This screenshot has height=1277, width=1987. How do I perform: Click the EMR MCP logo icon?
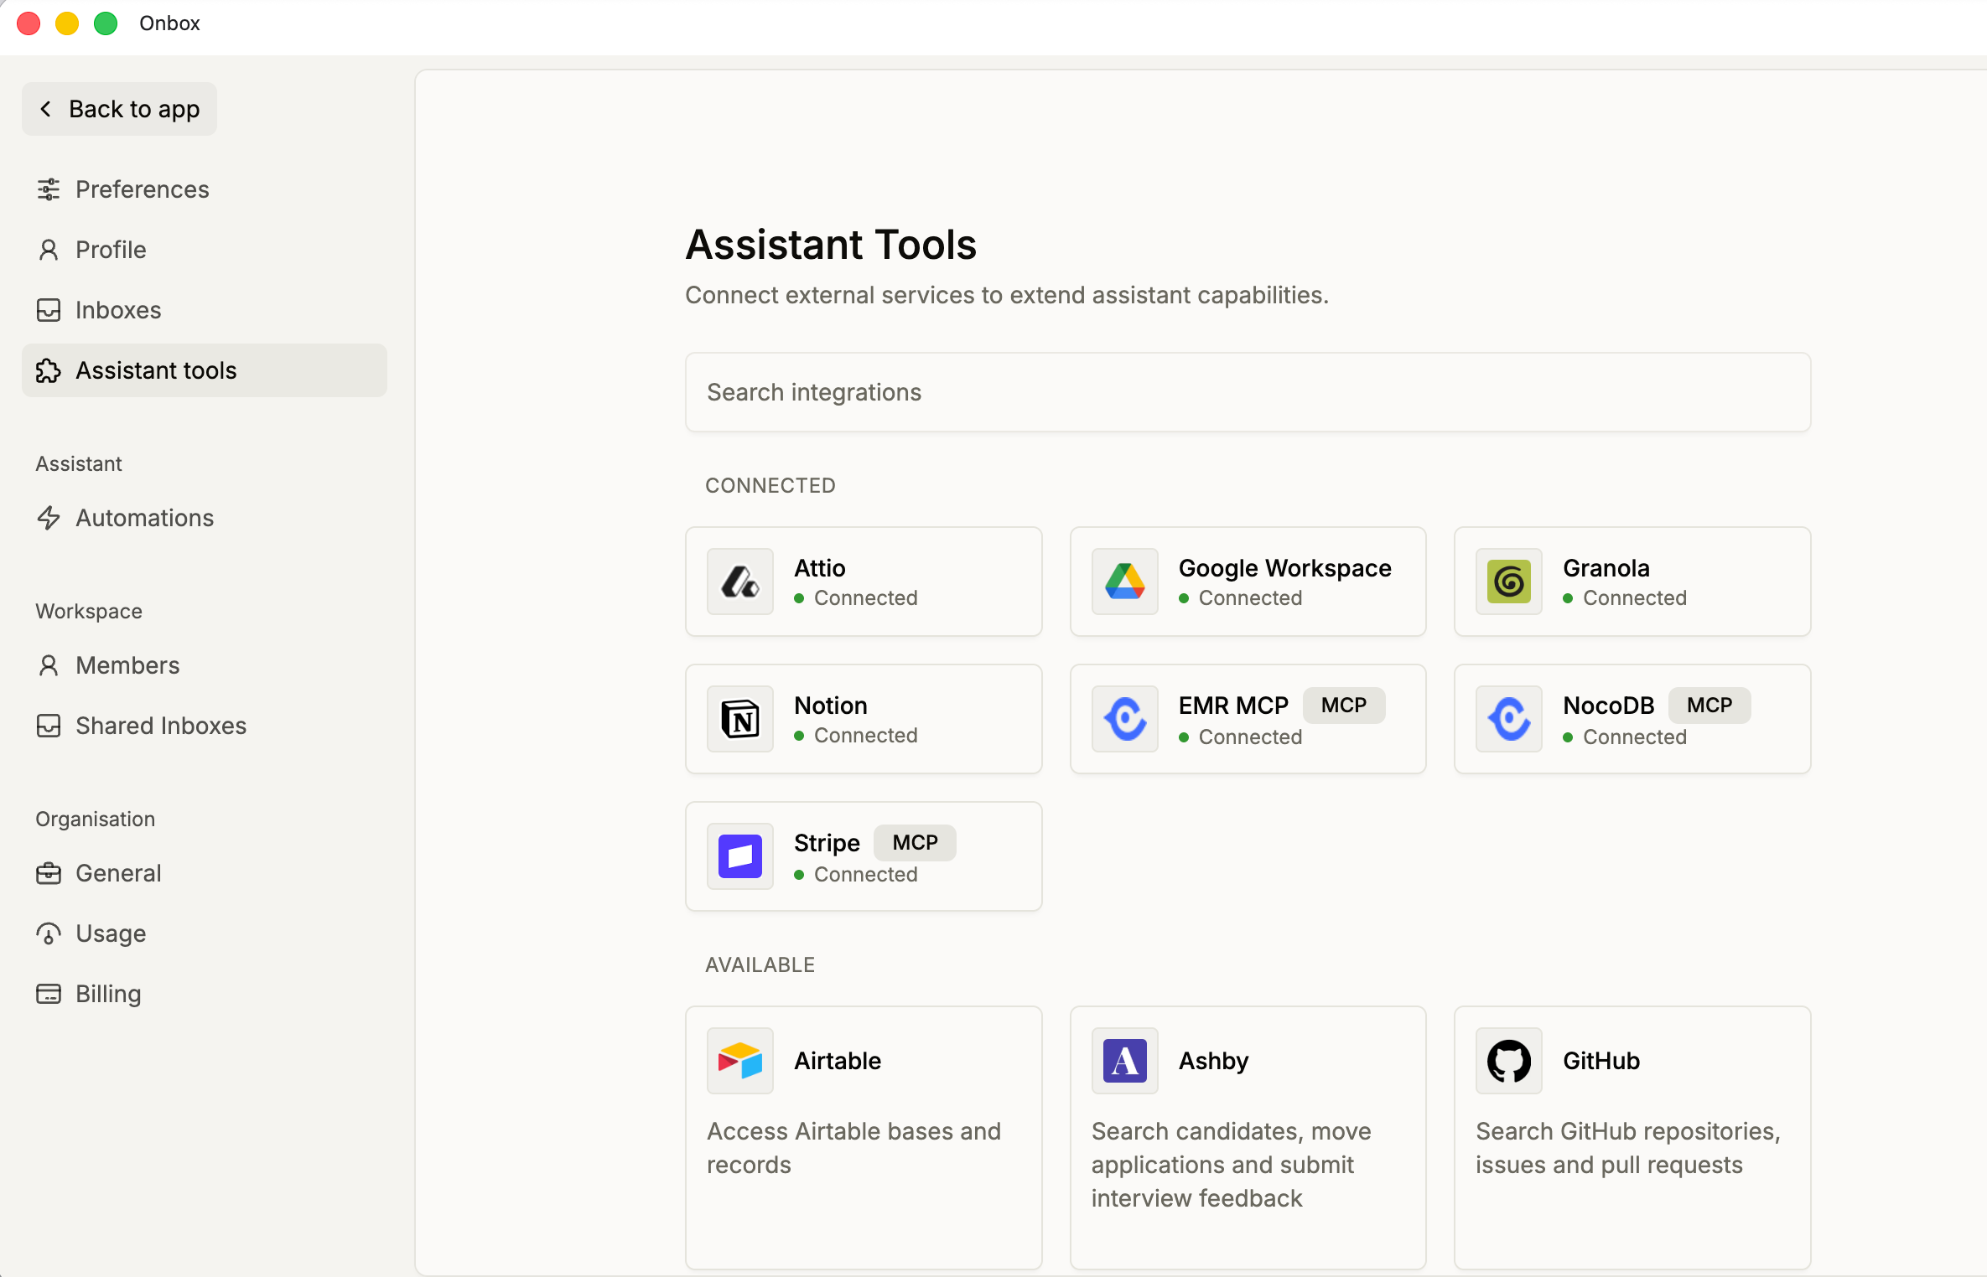tap(1125, 719)
